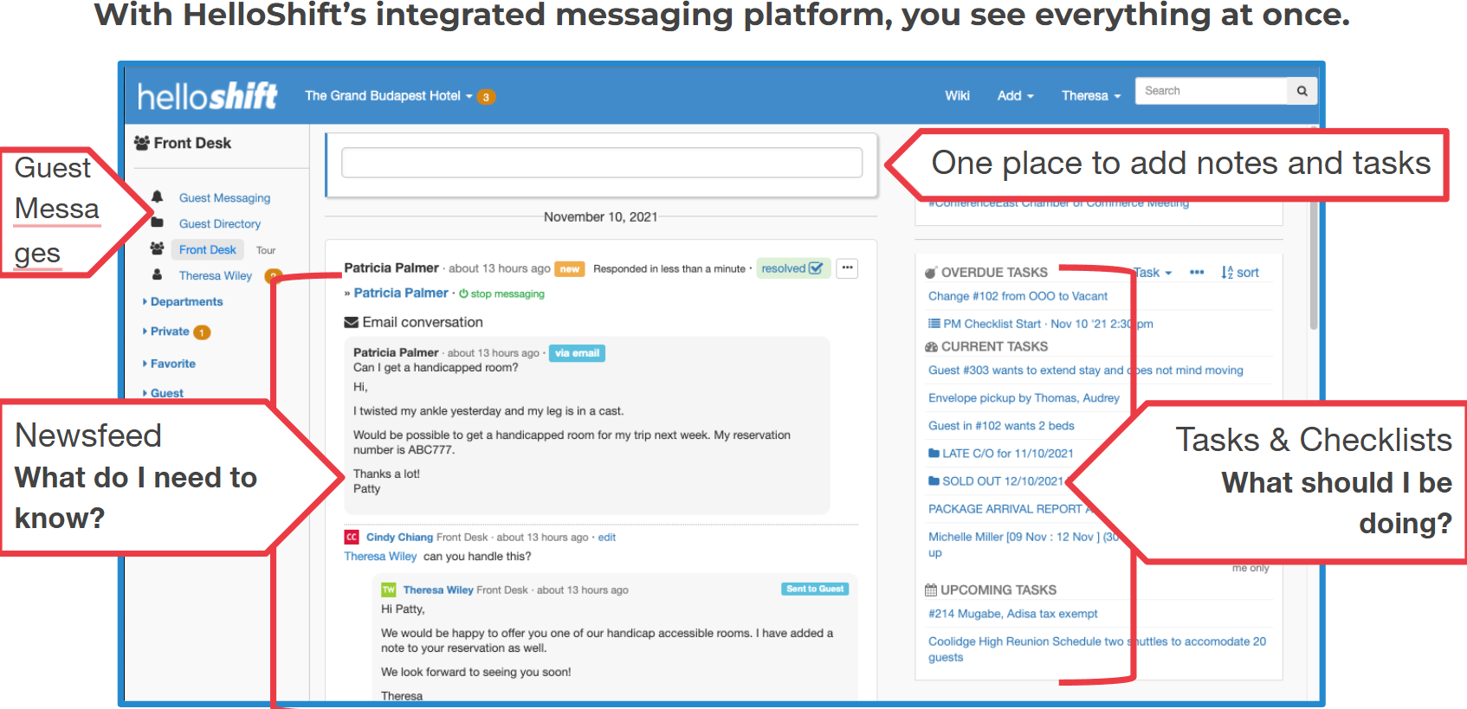Click the orange notification badge showing 3
Viewport: 1467px width, 709px height.
point(487,97)
